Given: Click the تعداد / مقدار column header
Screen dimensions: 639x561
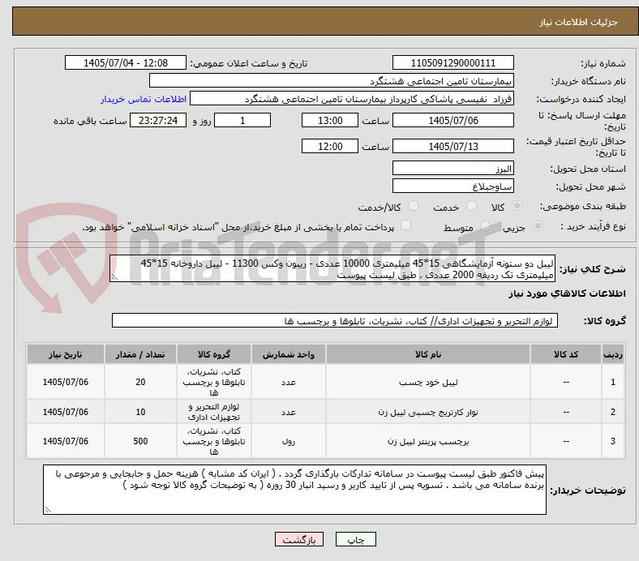Looking at the screenshot, I should point(140,354).
